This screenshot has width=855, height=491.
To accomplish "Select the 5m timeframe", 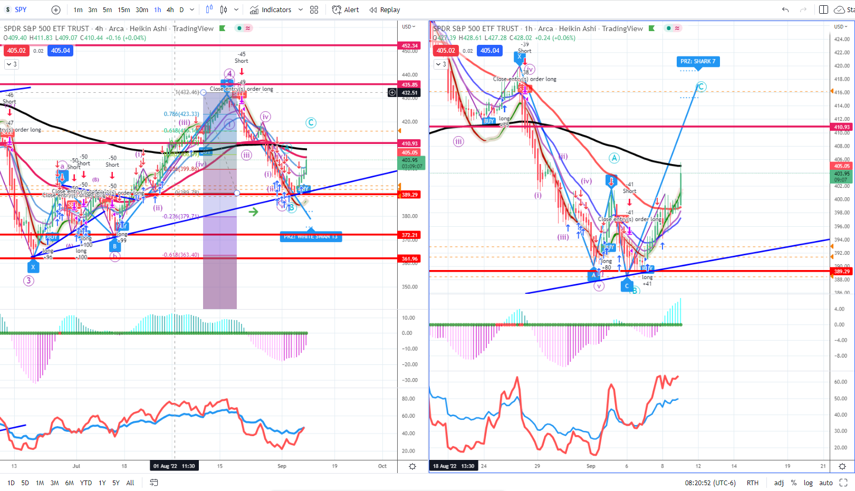I will [x=108, y=9].
